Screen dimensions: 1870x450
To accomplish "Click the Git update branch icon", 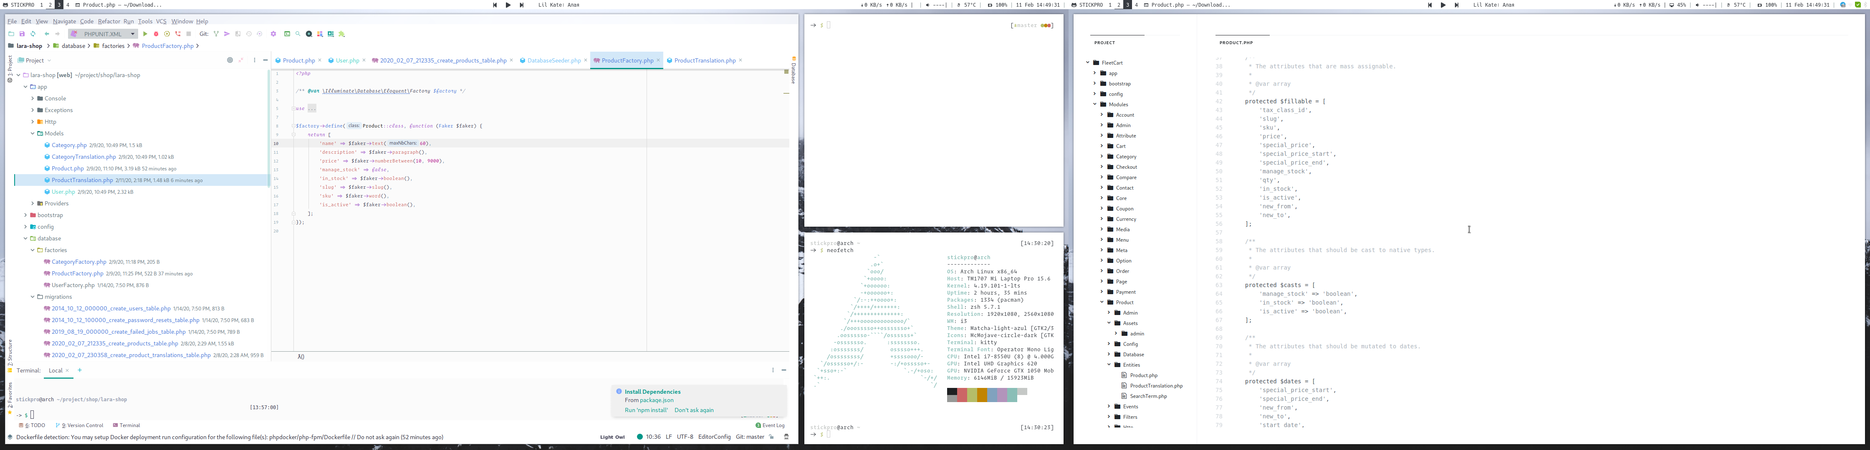I will (216, 34).
